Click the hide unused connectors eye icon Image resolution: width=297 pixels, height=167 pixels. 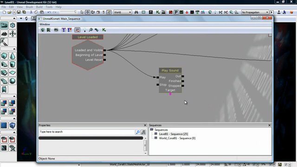pos(56,30)
